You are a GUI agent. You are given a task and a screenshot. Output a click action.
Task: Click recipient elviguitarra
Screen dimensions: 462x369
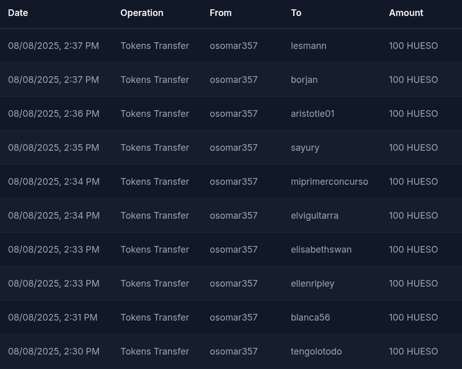point(314,216)
